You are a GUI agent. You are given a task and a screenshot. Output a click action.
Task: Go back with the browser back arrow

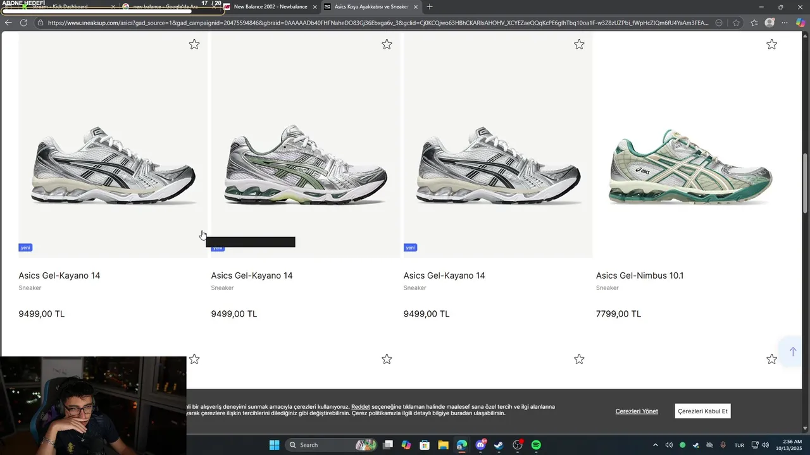click(x=8, y=23)
